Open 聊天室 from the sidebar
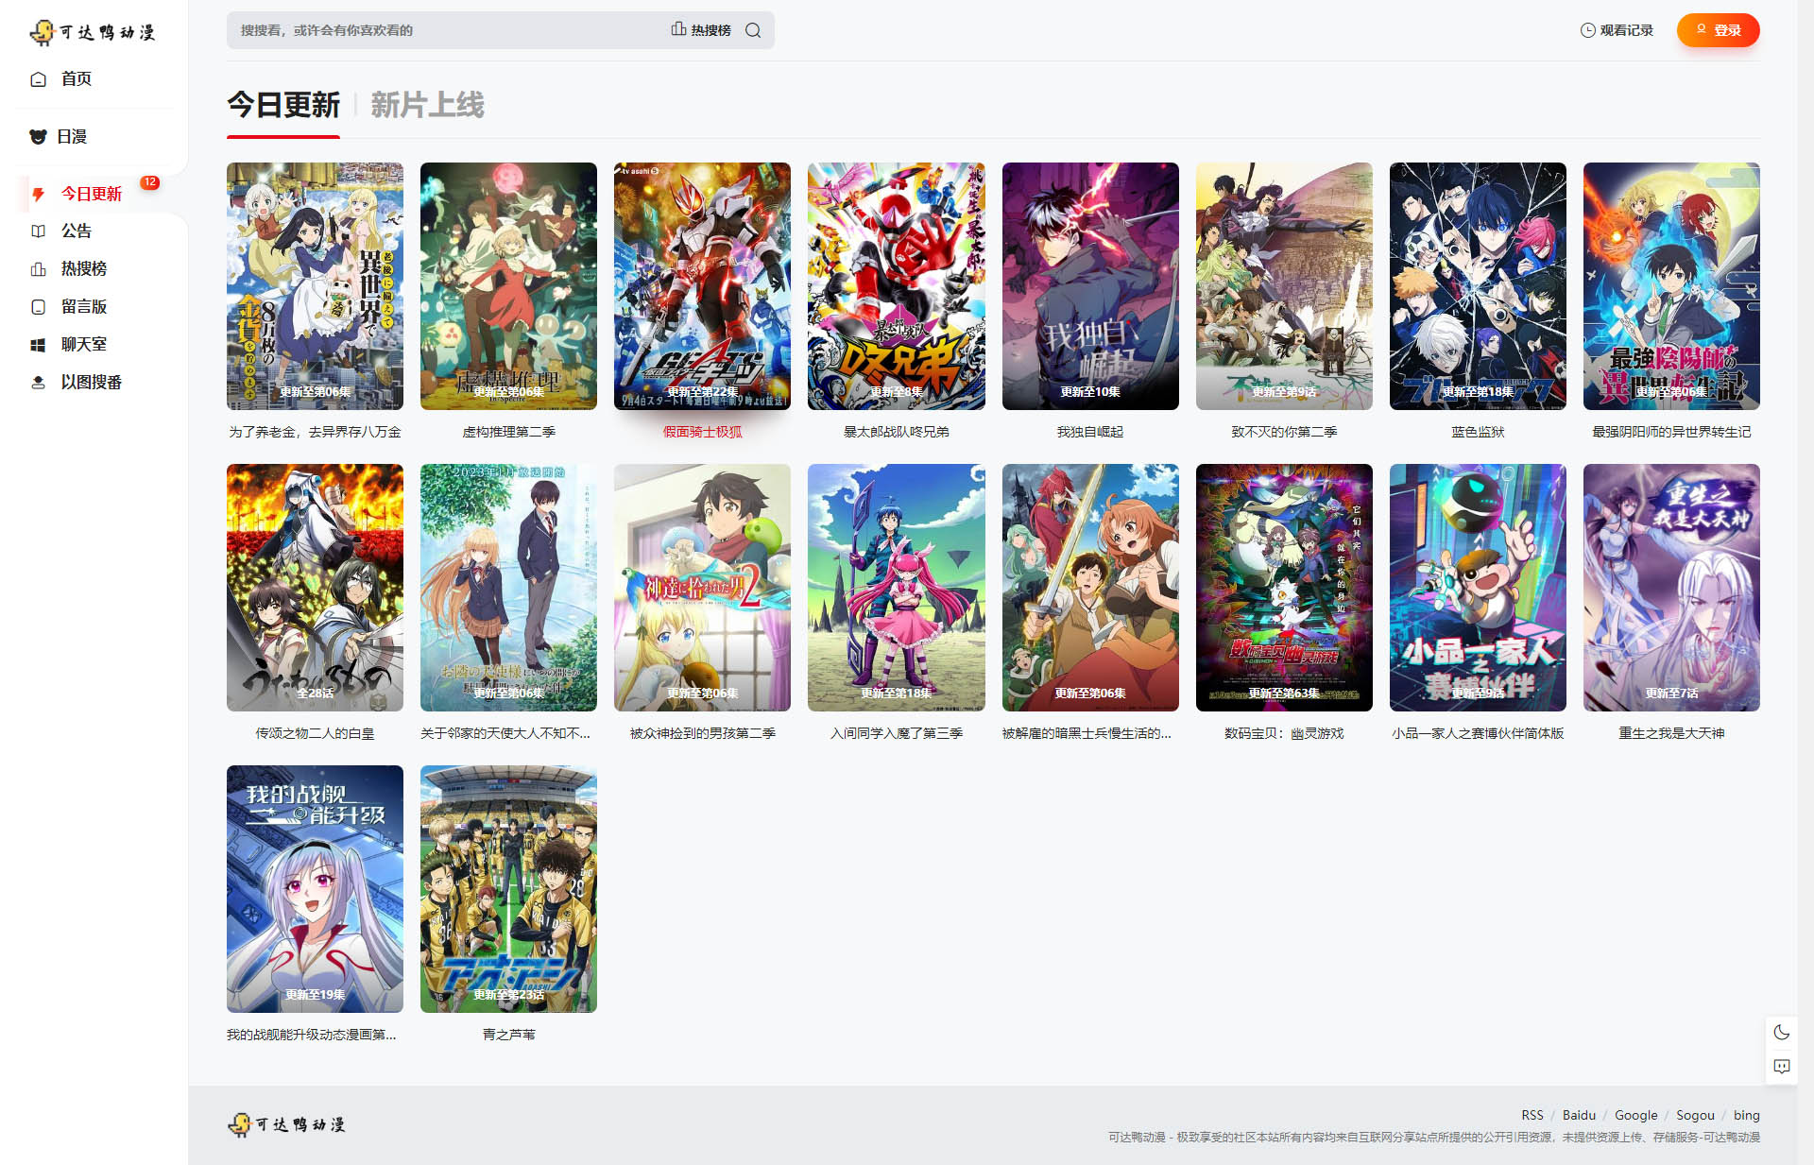The width and height of the screenshot is (1814, 1165). (x=83, y=345)
